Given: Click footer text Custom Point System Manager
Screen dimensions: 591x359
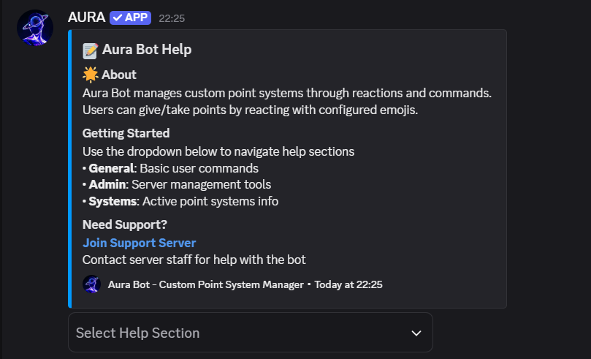Looking at the screenshot, I should 231,284.
